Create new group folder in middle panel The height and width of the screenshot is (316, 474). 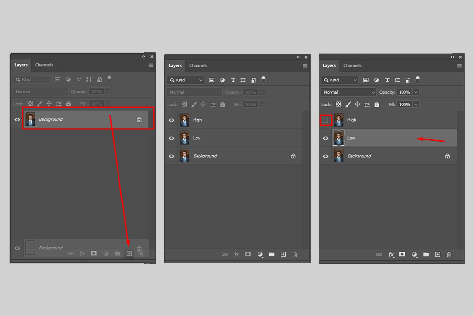click(272, 254)
